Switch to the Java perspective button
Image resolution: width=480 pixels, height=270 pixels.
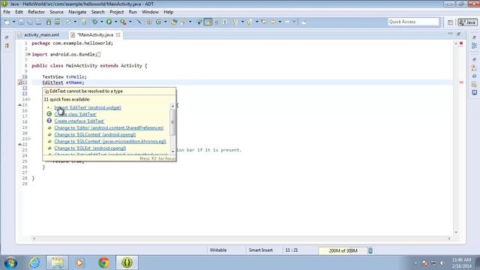click(x=467, y=22)
